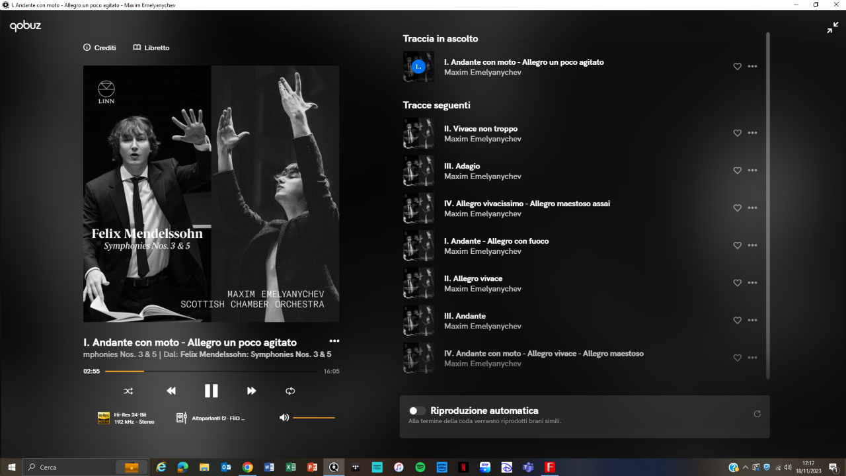Favorite the track II. Vivace non troppo
Image resolution: width=846 pixels, height=476 pixels.
tap(738, 134)
